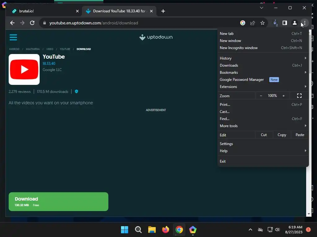Bookmark this tab with the star icon
Image resolution: width=317 pixels, height=237 pixels.
[263, 23]
